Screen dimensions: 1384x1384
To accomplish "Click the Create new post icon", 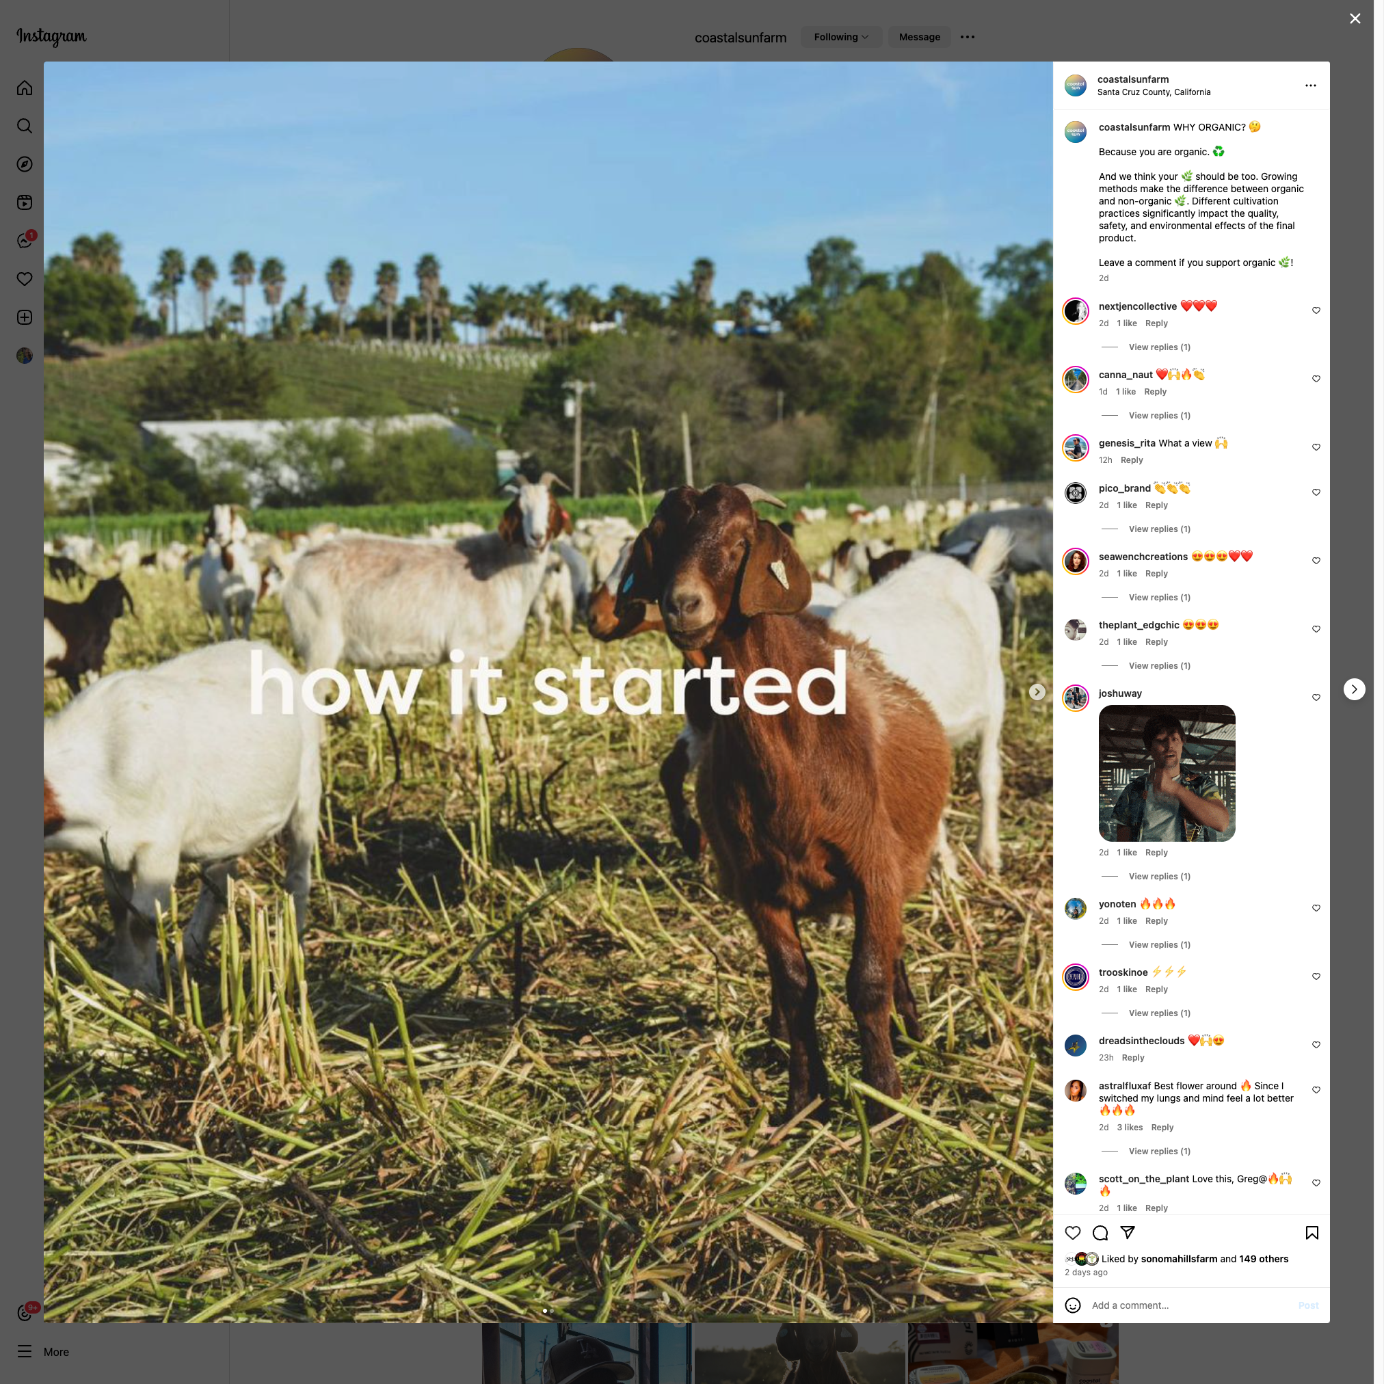I will 25,317.
